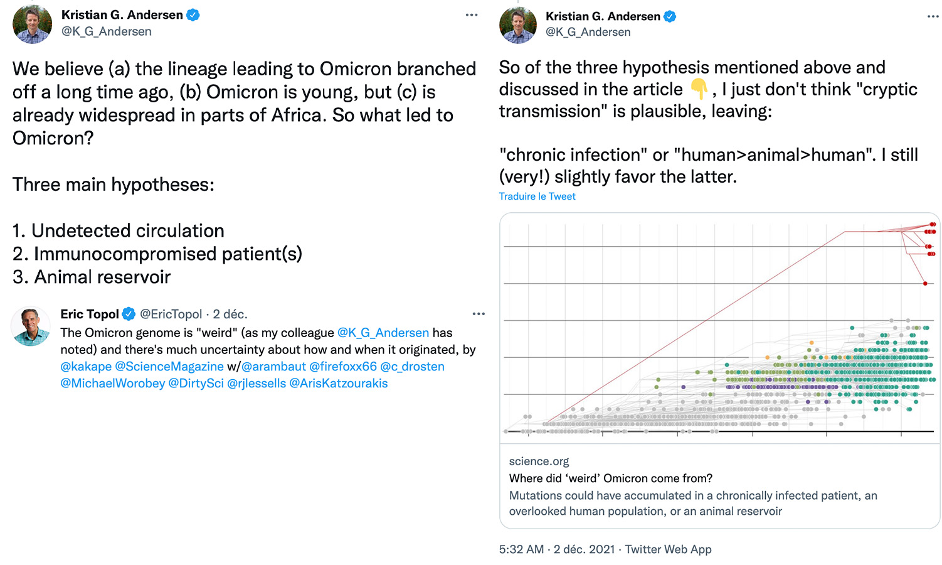The width and height of the screenshot is (942, 565).
Task: Click "Traduire le Tweet" translate link
Action: 537,196
